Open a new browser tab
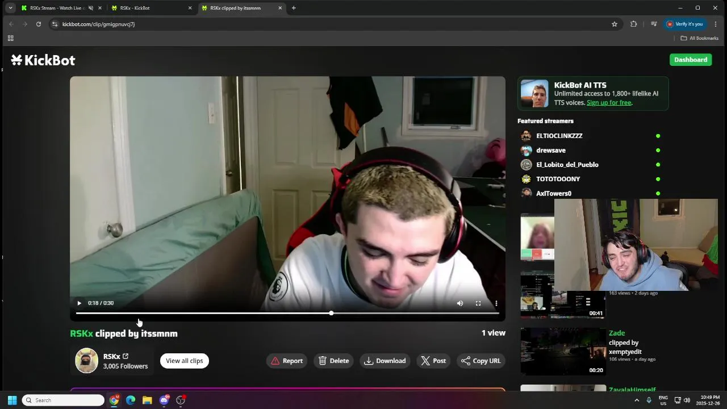Viewport: 727px width, 409px height. (294, 8)
